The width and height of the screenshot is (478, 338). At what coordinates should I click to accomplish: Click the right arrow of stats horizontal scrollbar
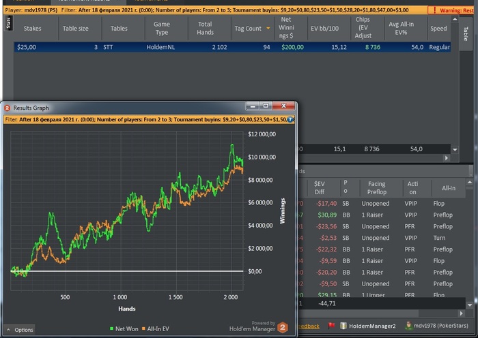click(x=447, y=158)
